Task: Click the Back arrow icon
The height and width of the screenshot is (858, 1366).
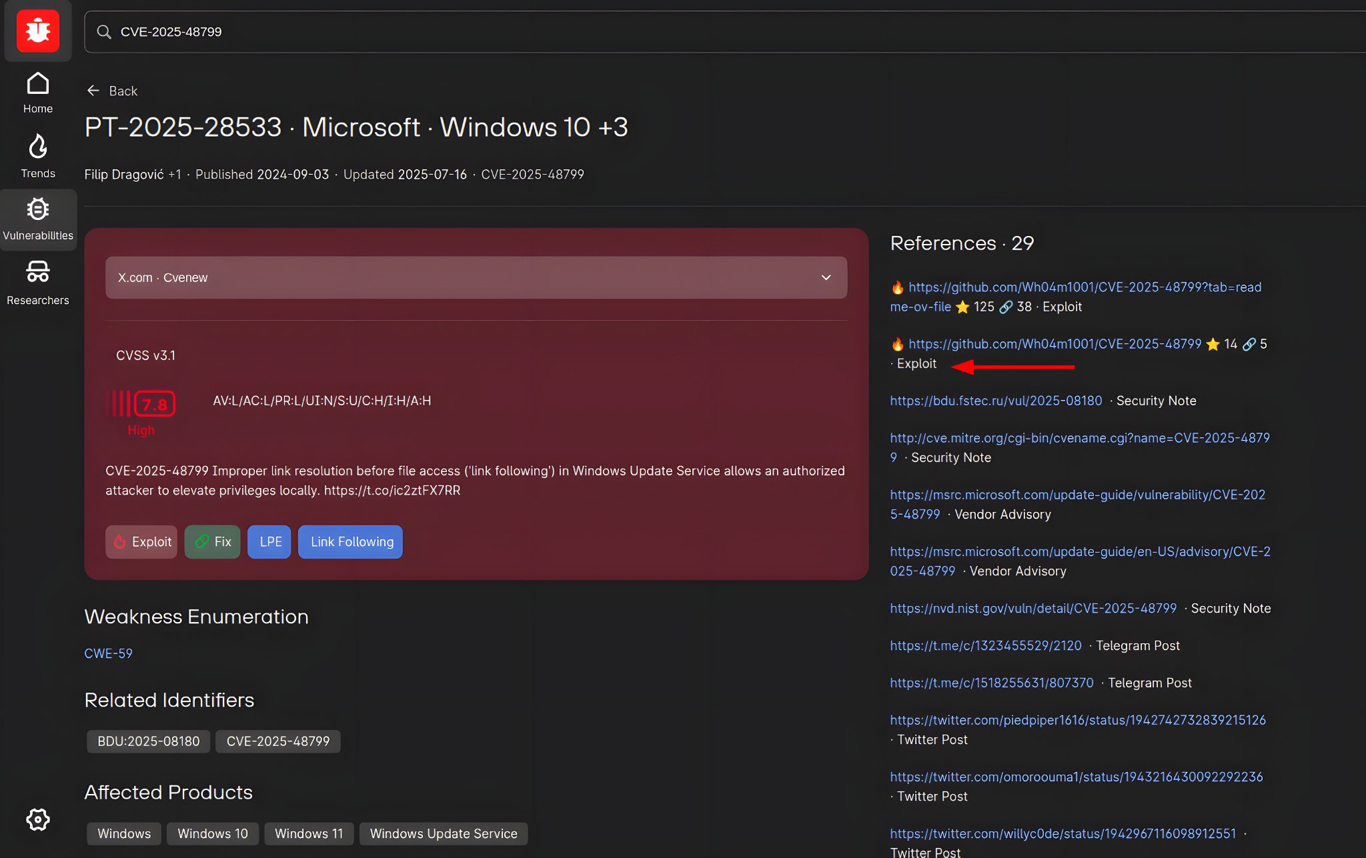Action: [x=93, y=91]
